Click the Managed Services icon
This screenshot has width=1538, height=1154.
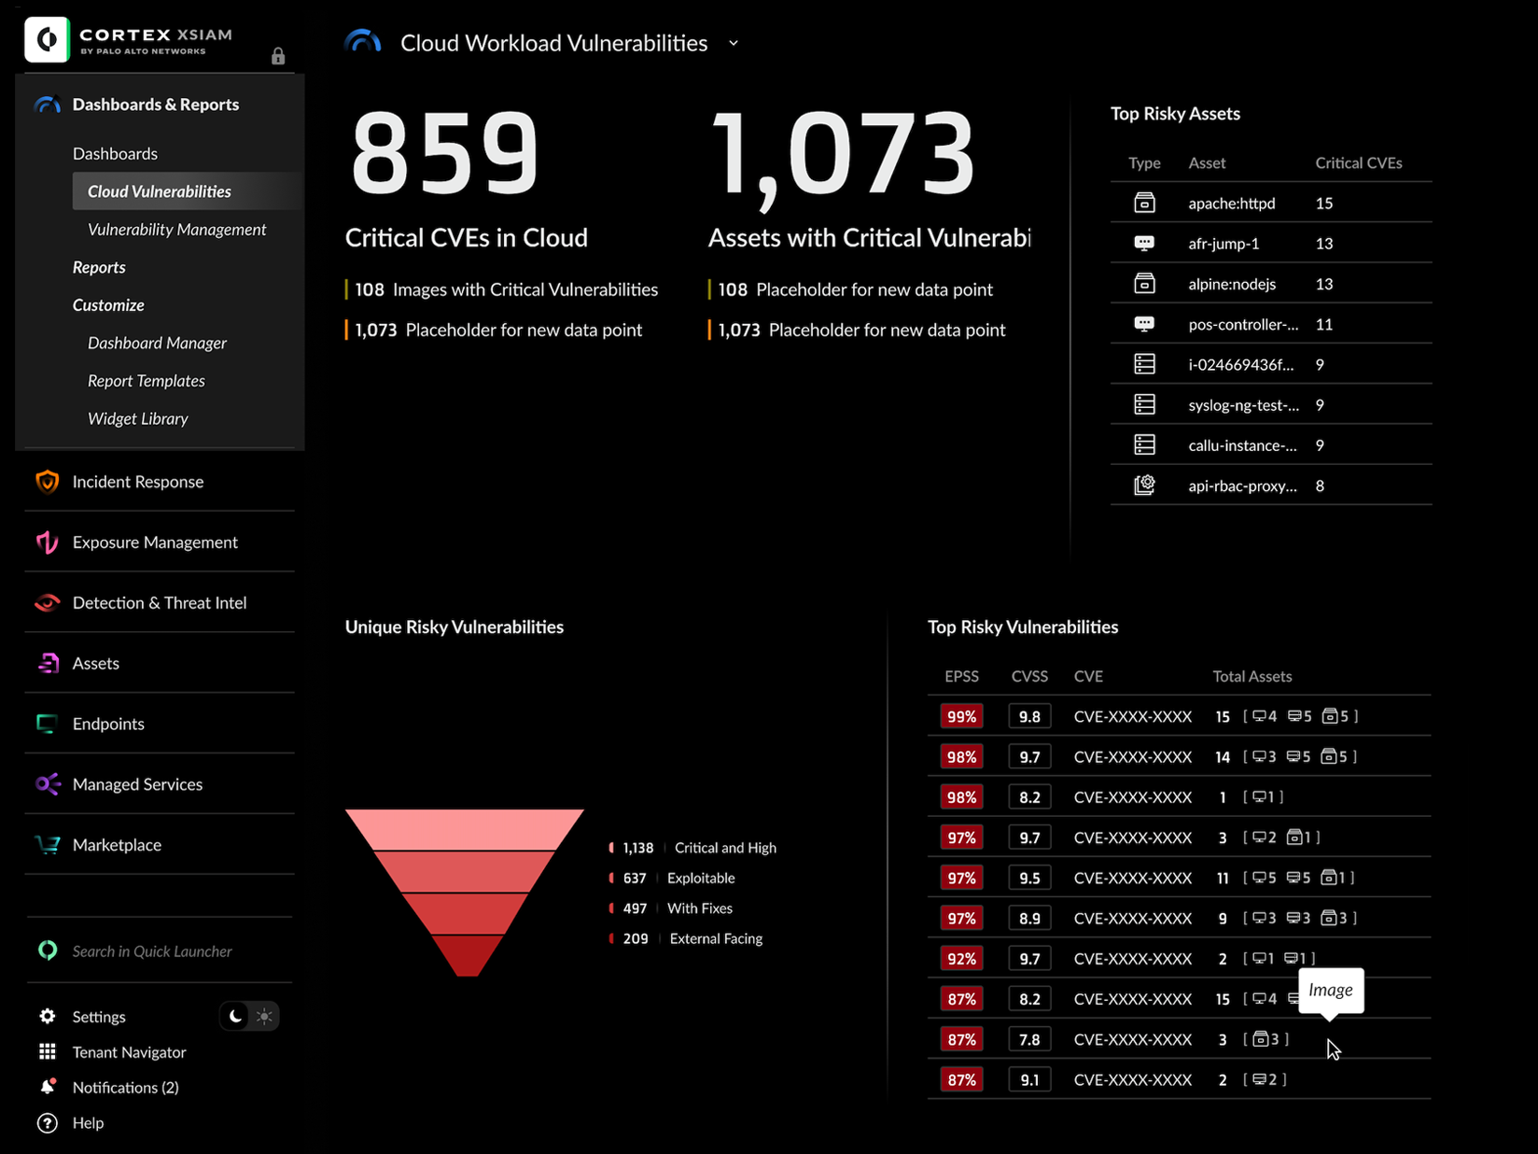point(47,784)
